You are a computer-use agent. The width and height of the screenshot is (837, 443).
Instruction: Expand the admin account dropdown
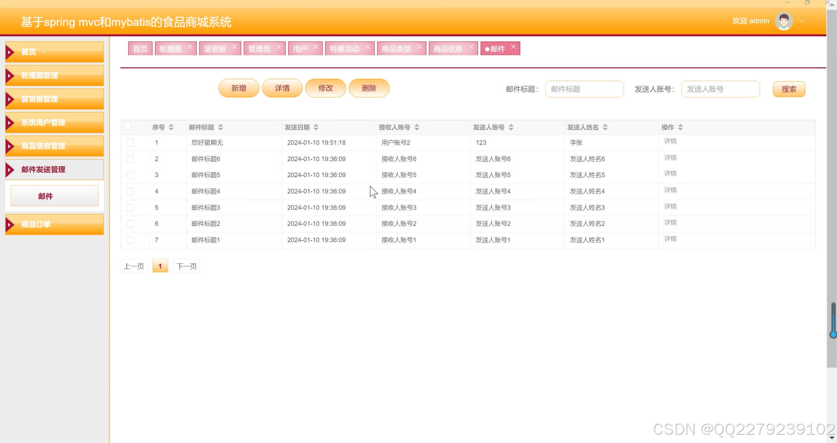click(803, 20)
